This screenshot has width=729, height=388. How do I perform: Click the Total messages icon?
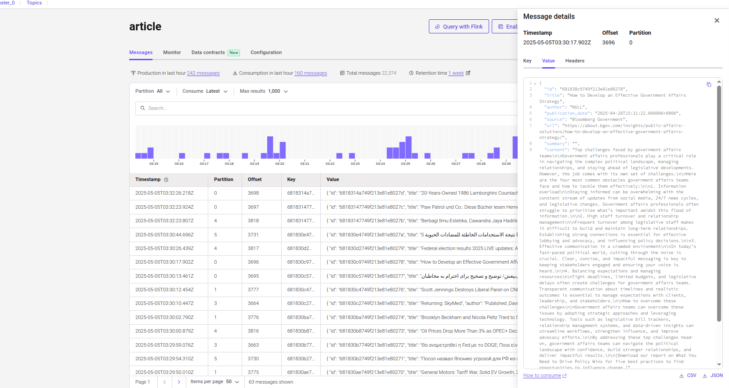[x=342, y=73]
